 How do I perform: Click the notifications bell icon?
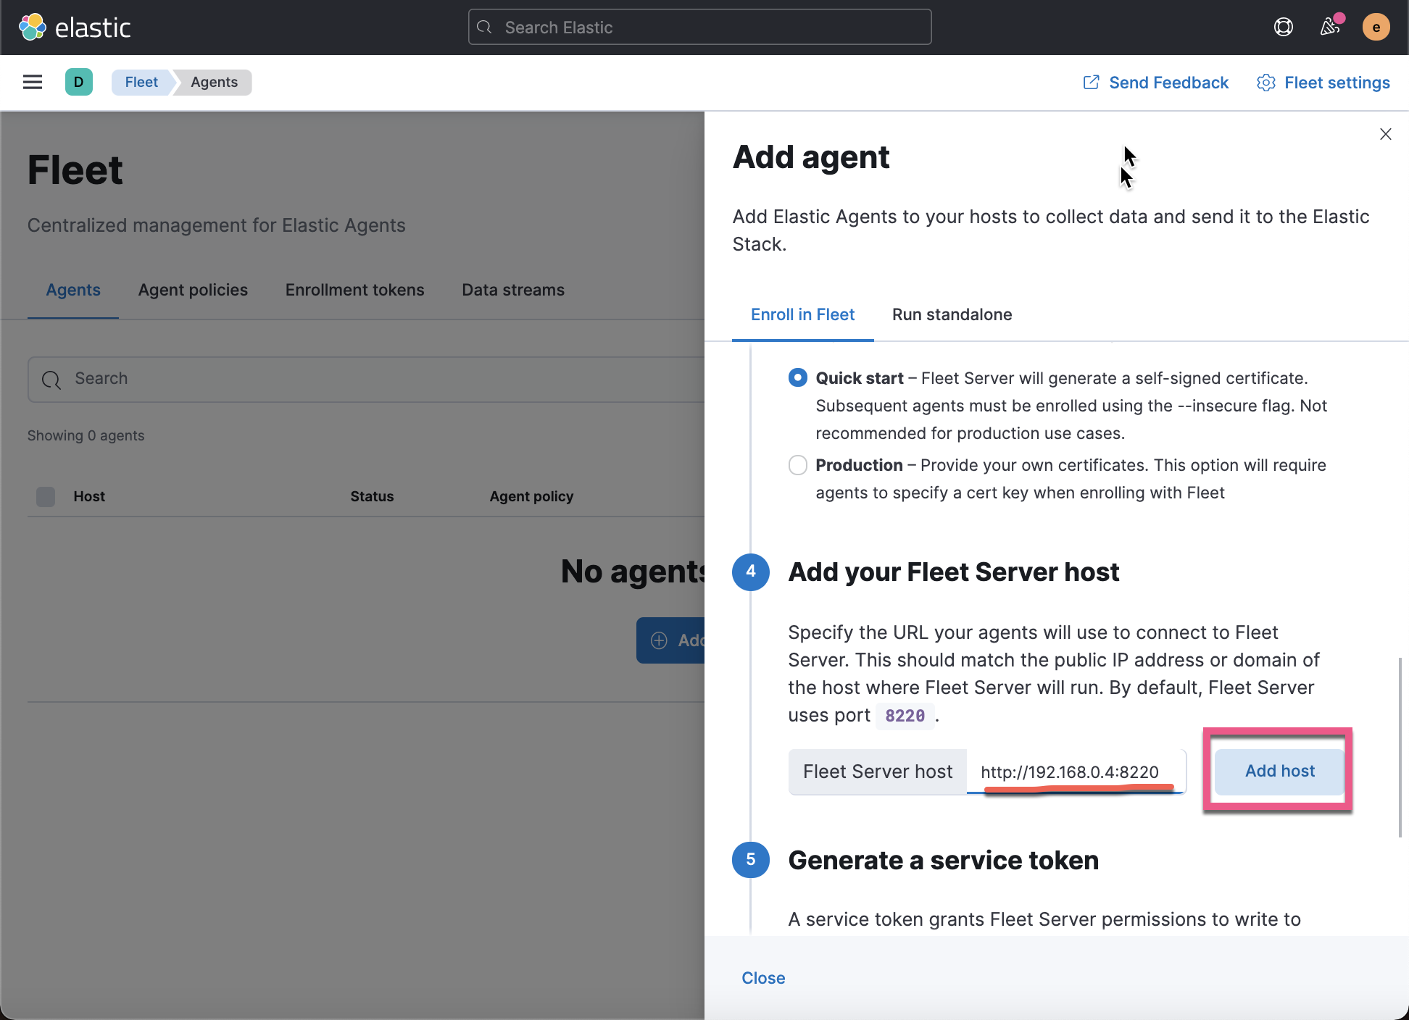click(x=1328, y=28)
